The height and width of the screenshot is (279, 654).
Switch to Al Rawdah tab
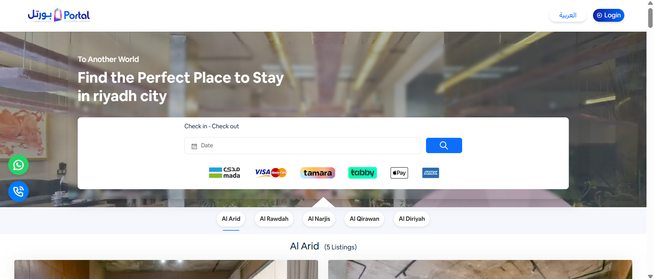[x=274, y=219]
